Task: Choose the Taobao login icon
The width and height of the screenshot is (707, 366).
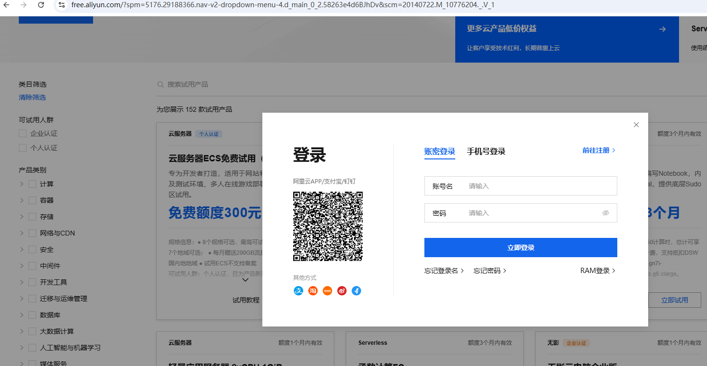Action: point(313,291)
